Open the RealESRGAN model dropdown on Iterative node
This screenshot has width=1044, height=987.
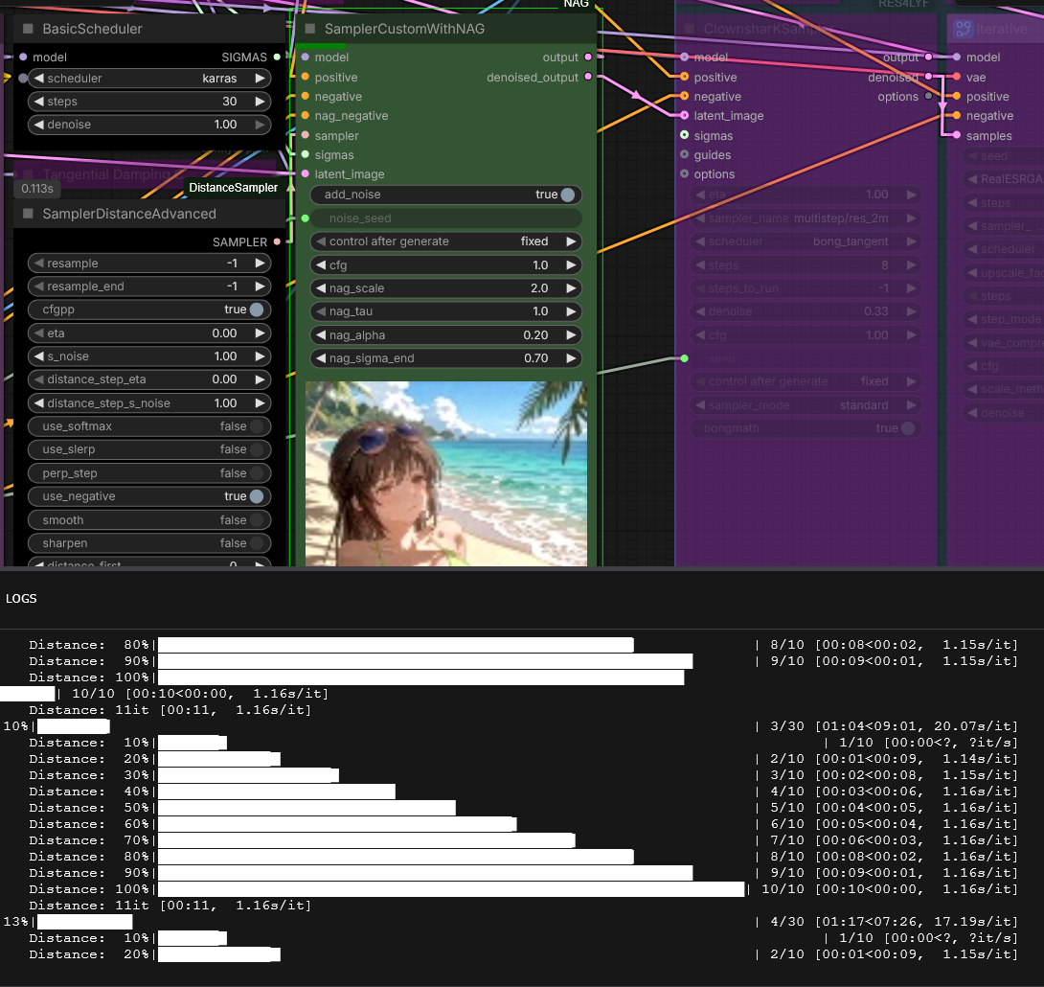tap(1004, 179)
